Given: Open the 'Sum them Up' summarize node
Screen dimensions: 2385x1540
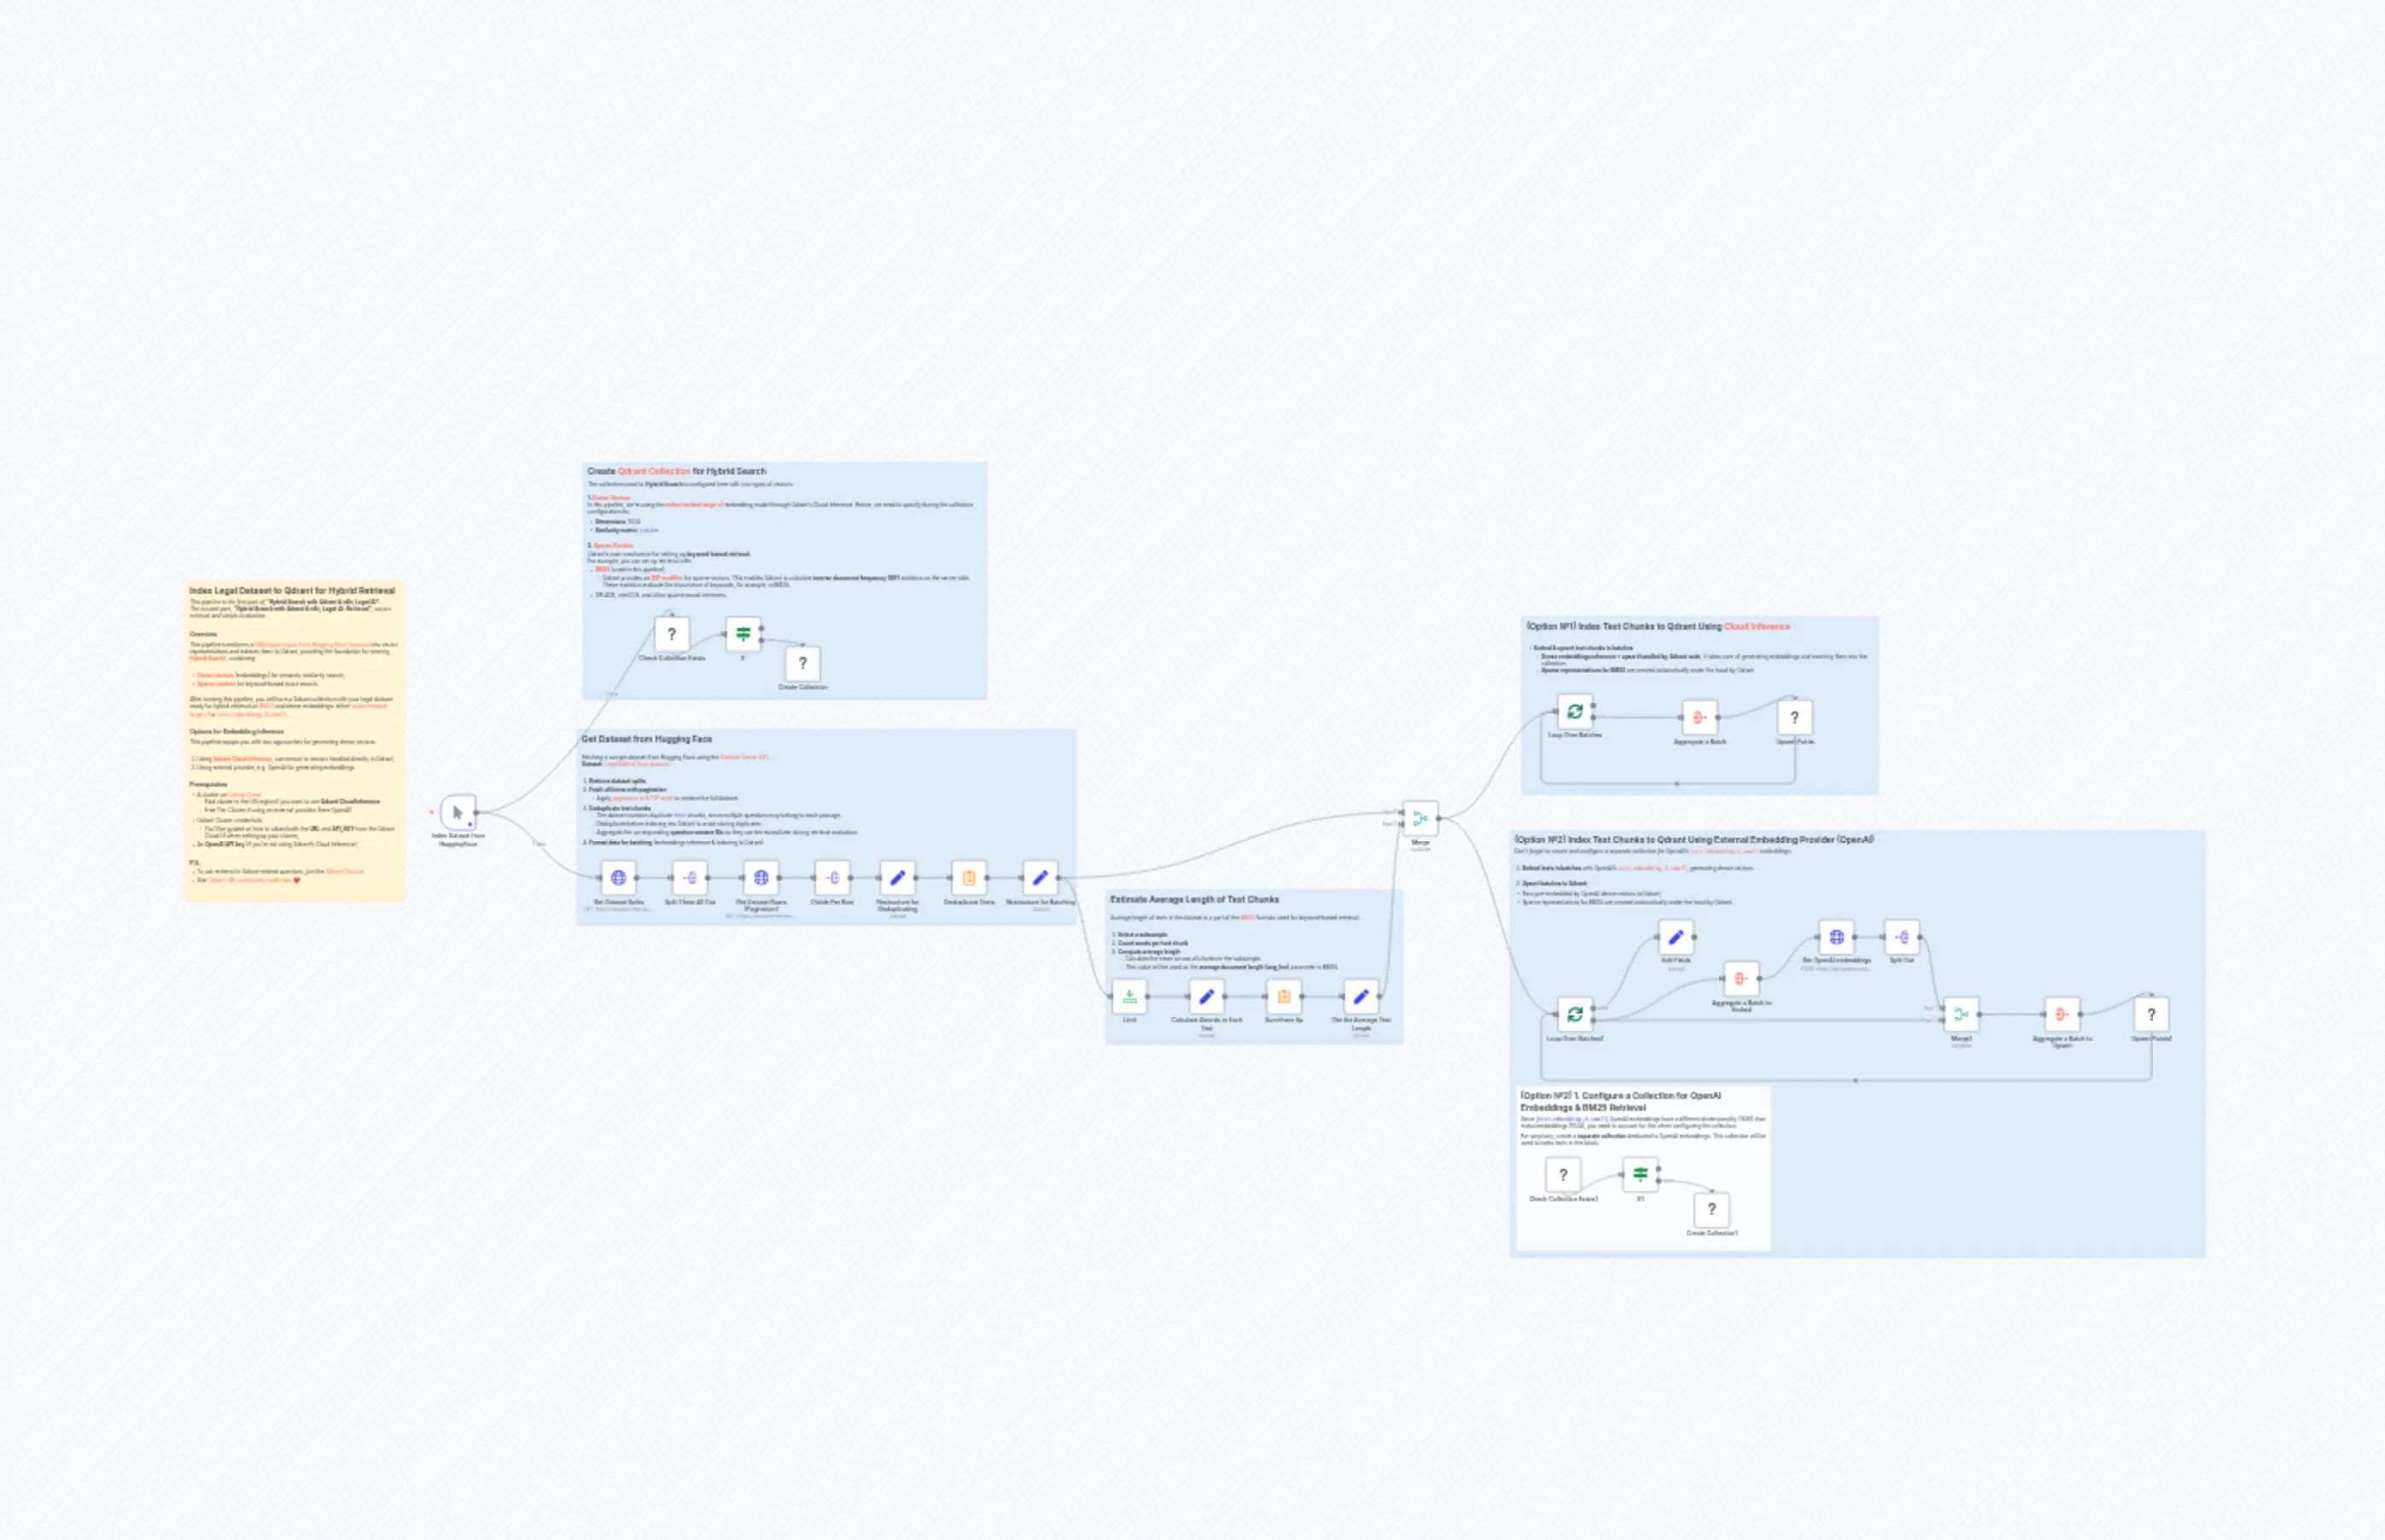Looking at the screenshot, I should [1284, 995].
